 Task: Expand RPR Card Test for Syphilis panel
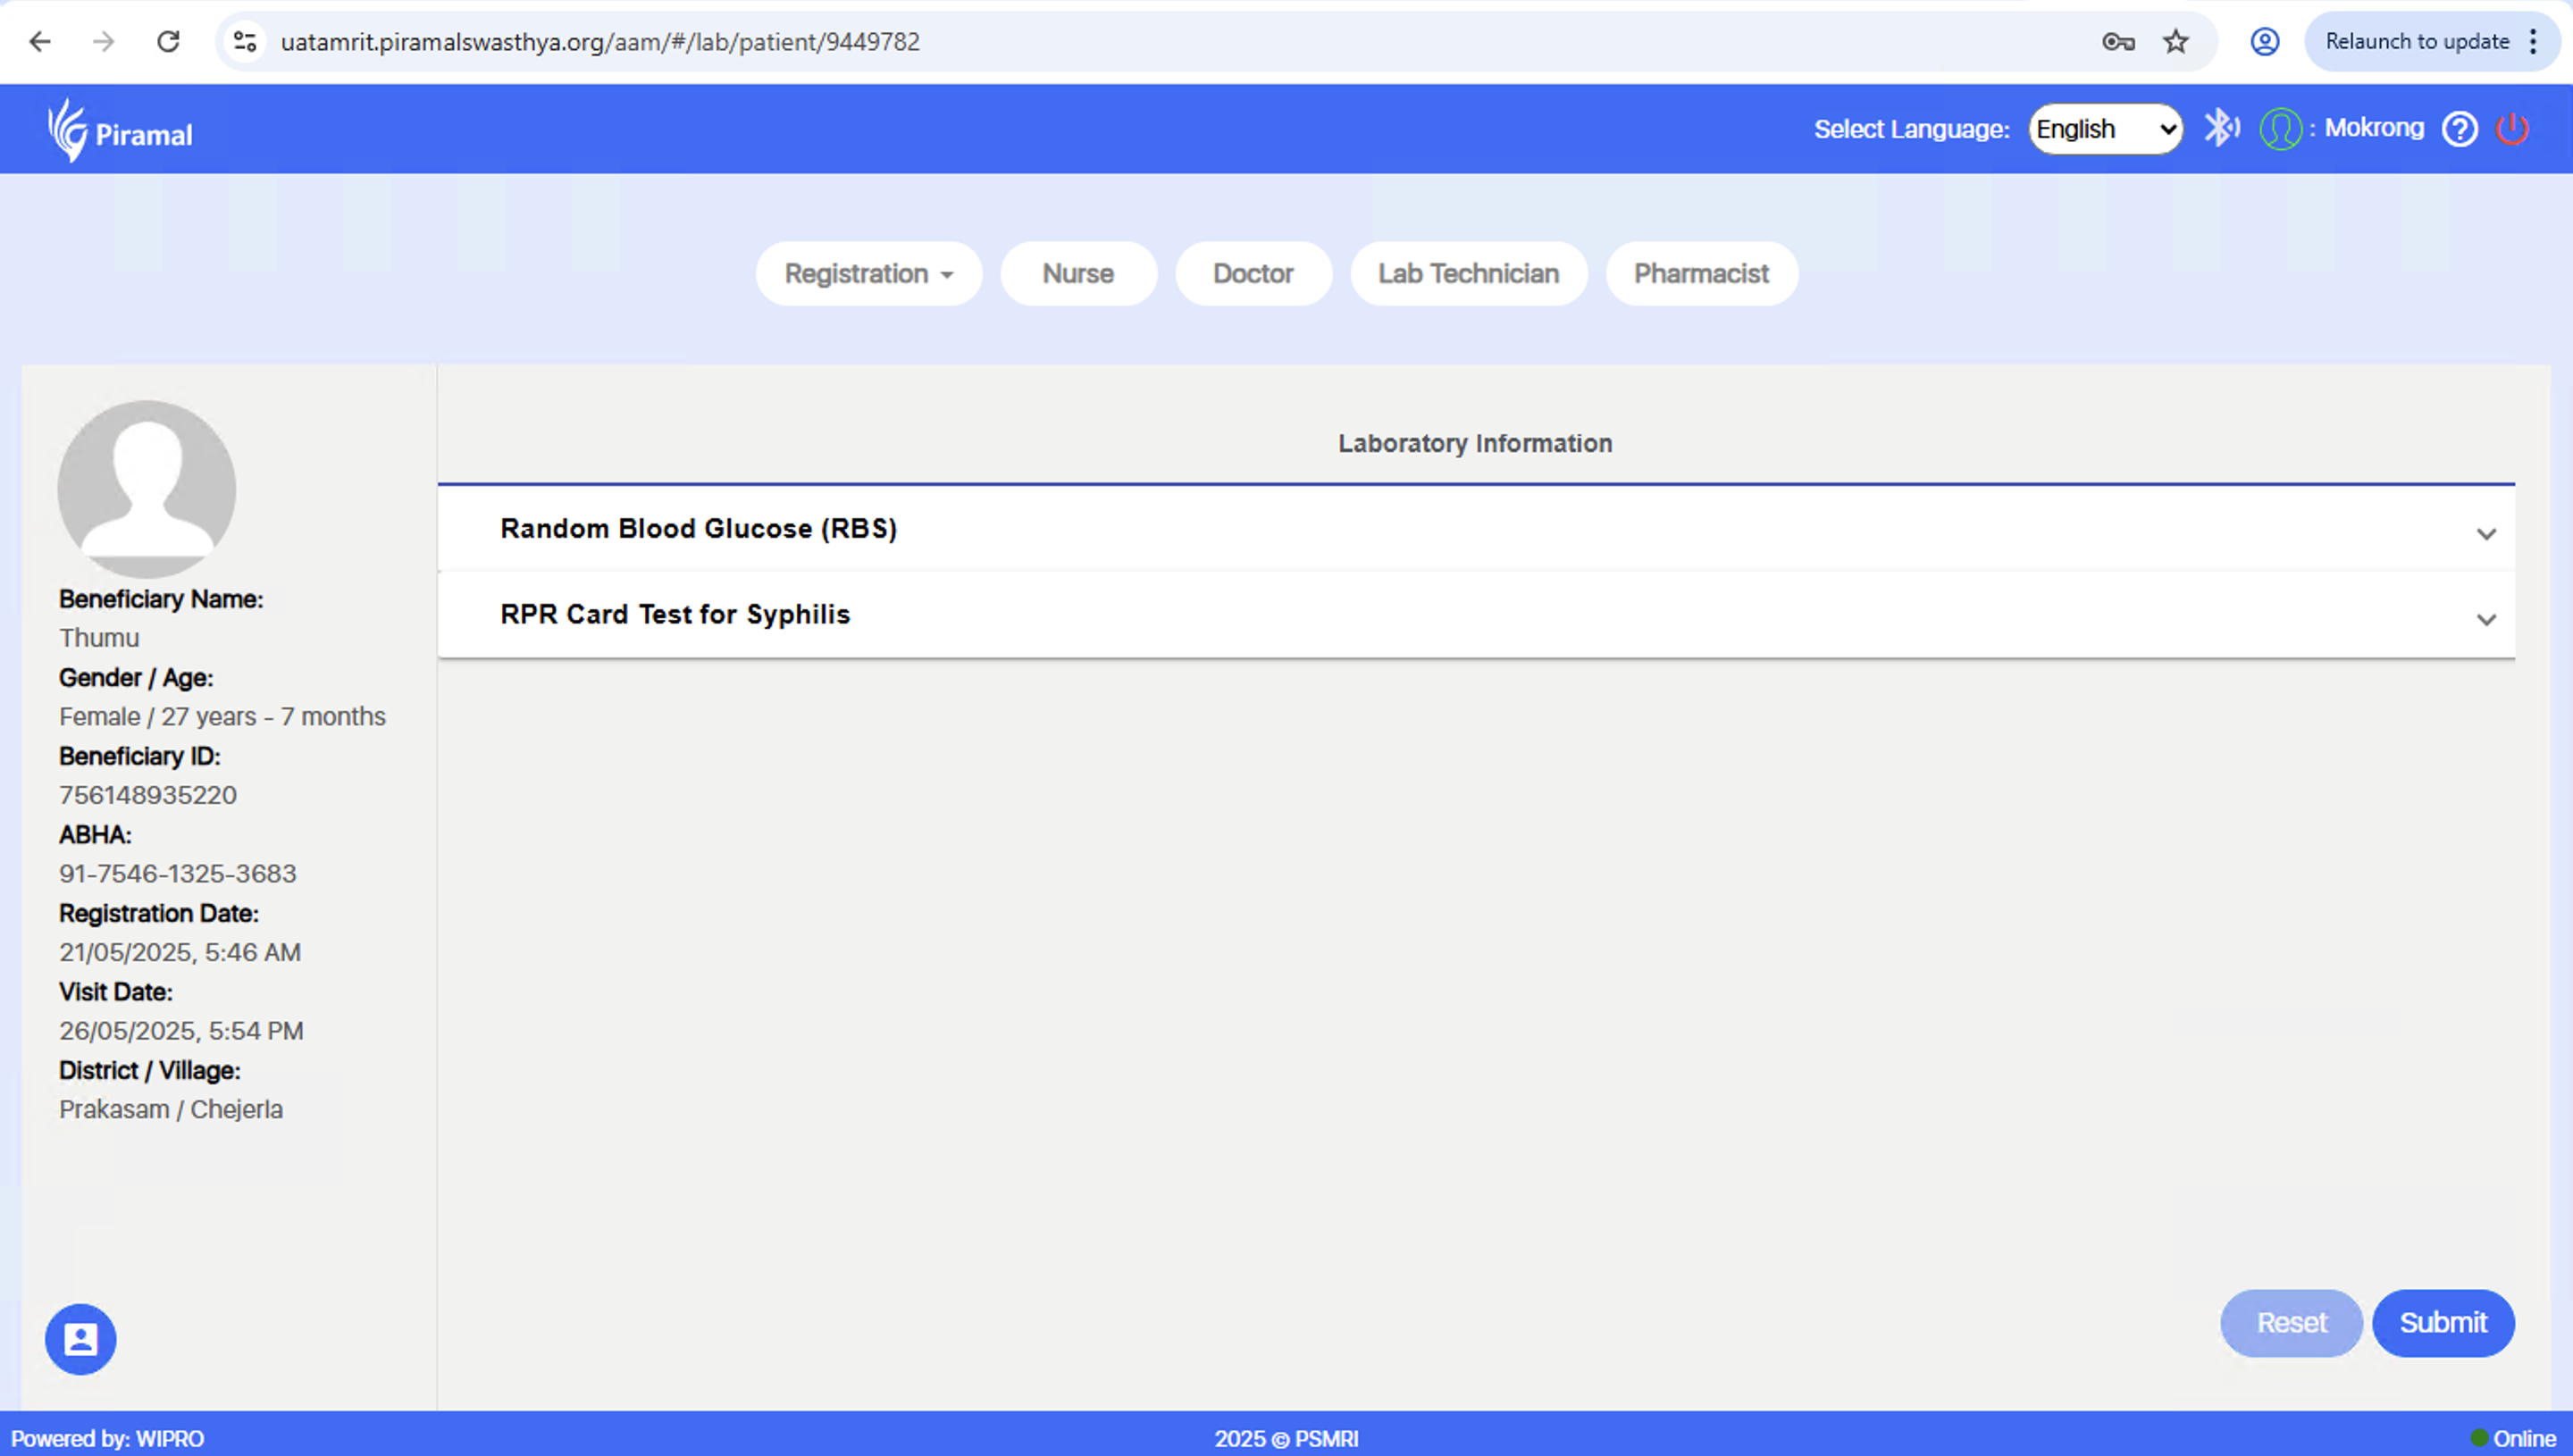pos(1476,615)
